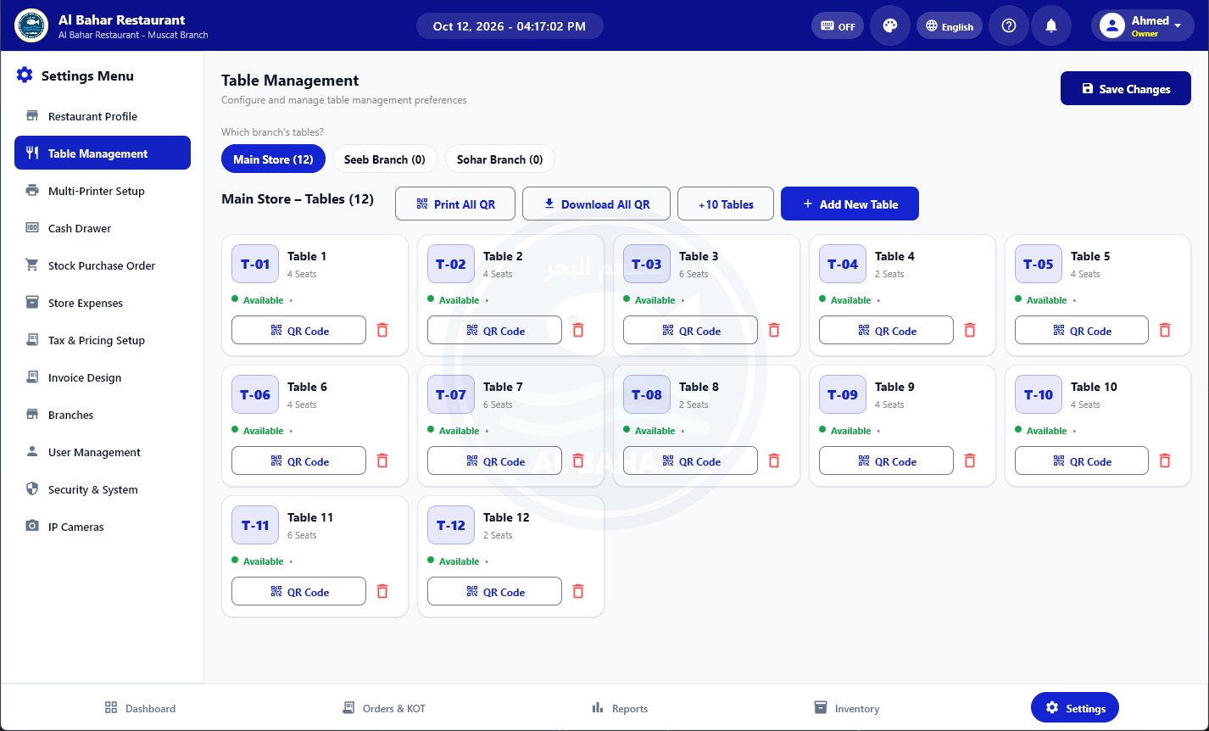
Task: Open Restaurant Profile settings
Action: (103, 116)
